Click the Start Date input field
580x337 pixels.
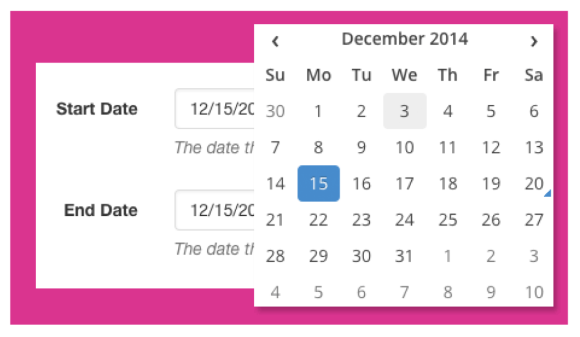pos(215,109)
